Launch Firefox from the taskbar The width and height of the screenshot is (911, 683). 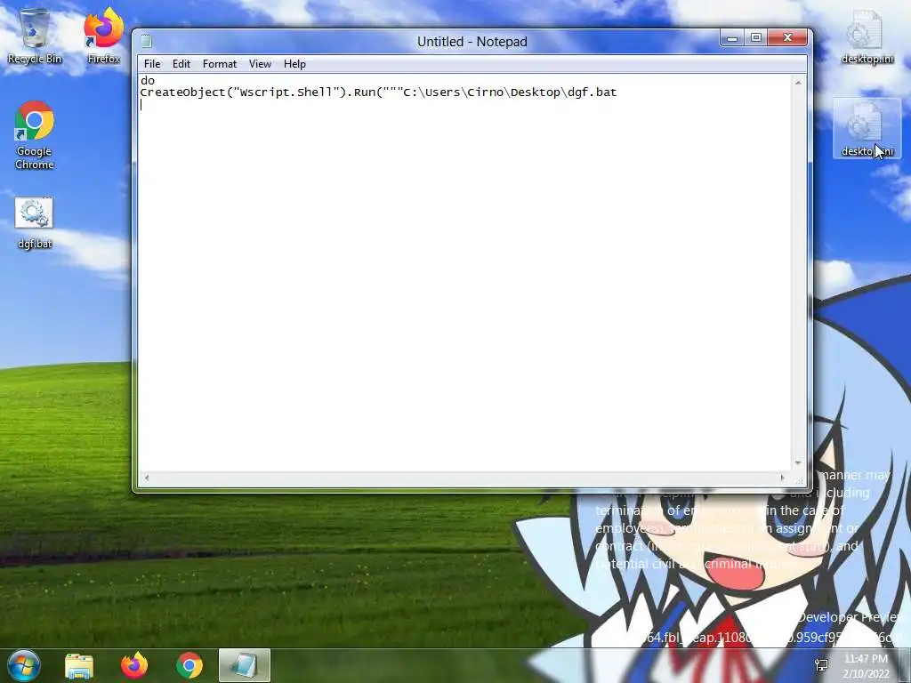(x=134, y=665)
